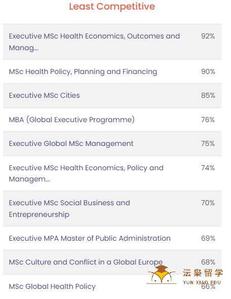Click the Least Competitive heading
This screenshot has width=231, height=299.
tap(112, 7)
